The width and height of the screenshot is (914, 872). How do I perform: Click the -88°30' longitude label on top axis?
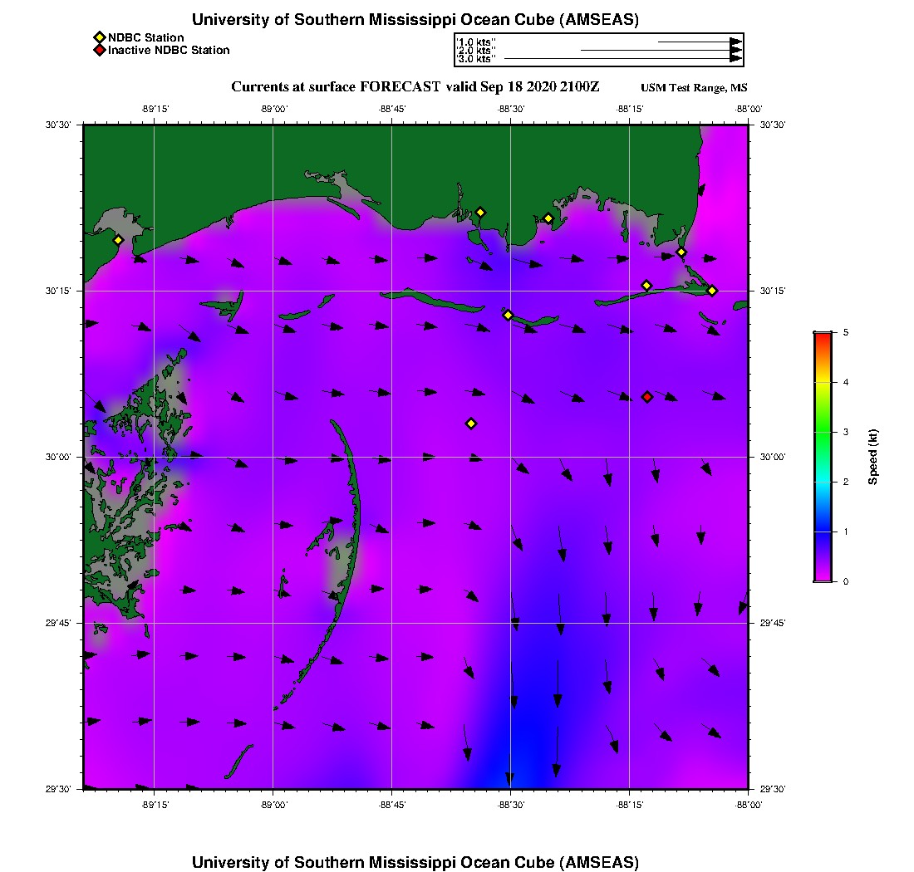coord(510,108)
